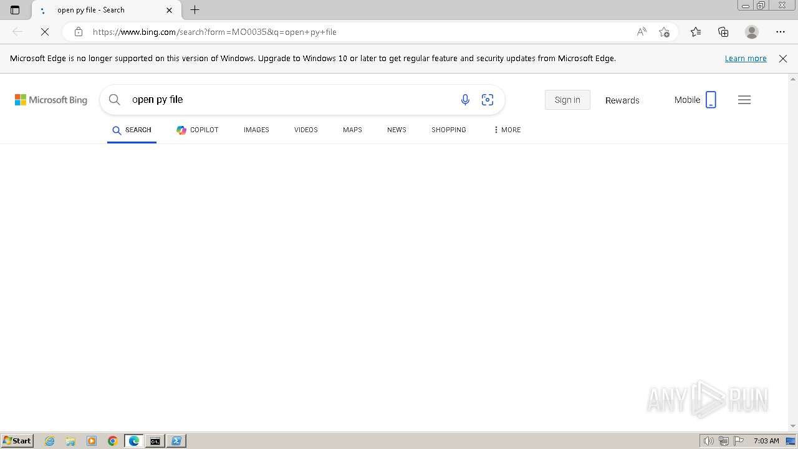This screenshot has height=449, width=798.
Task: Open Microsoft Rewards
Action: pos(622,100)
